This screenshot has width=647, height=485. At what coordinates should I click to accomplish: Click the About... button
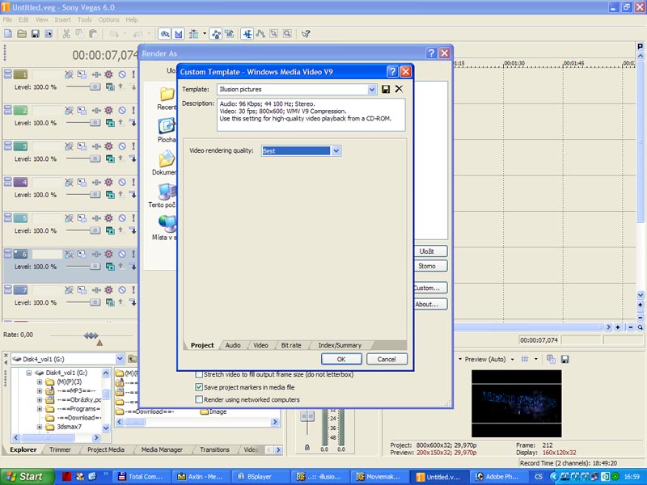(429, 305)
